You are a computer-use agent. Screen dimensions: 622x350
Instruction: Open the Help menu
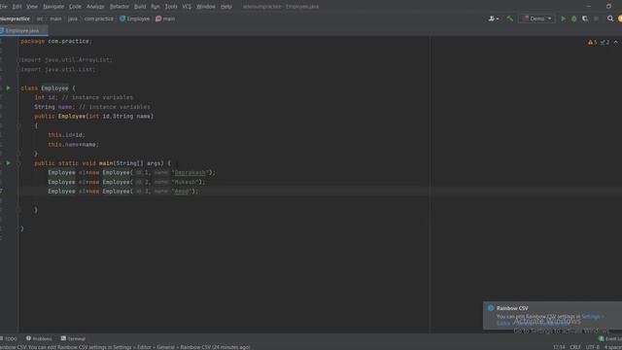coord(225,7)
